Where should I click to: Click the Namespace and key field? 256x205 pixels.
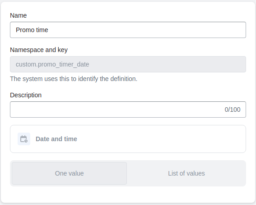(x=128, y=64)
